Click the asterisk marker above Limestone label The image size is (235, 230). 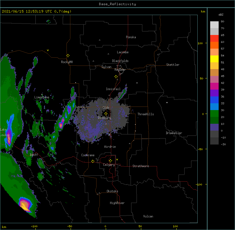click(x=42, y=95)
